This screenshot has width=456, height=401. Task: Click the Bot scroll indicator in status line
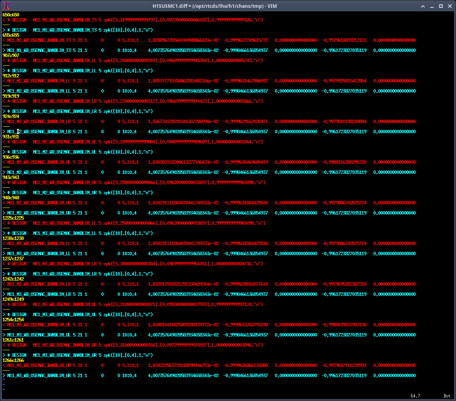point(447,396)
